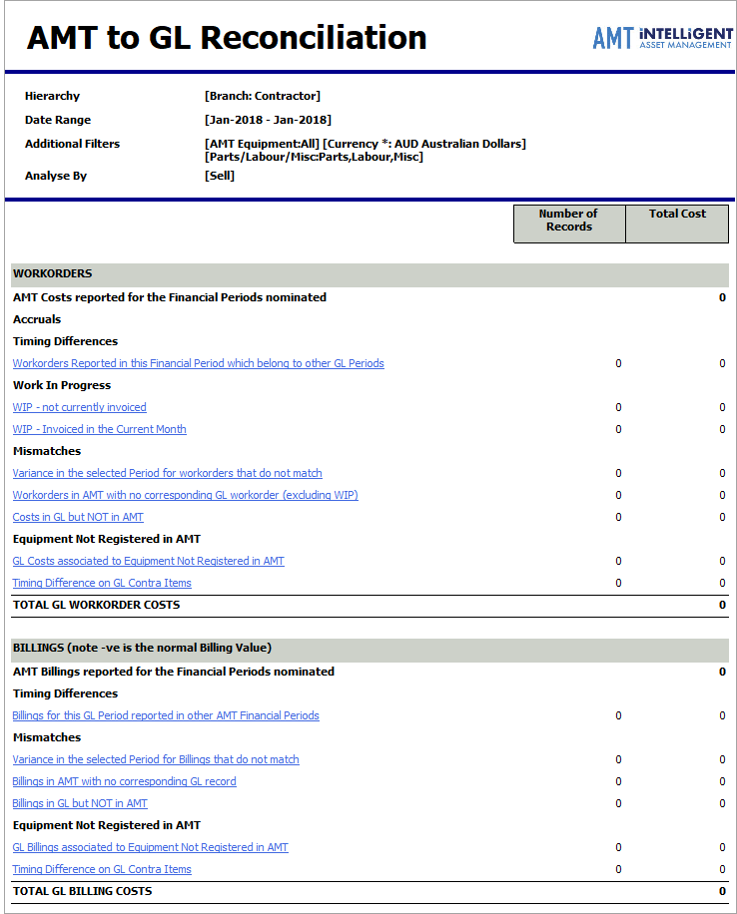The width and height of the screenshot is (737, 914).
Task: Click Timing Difference on GL Contra Items under Workorders
Action: (102, 583)
